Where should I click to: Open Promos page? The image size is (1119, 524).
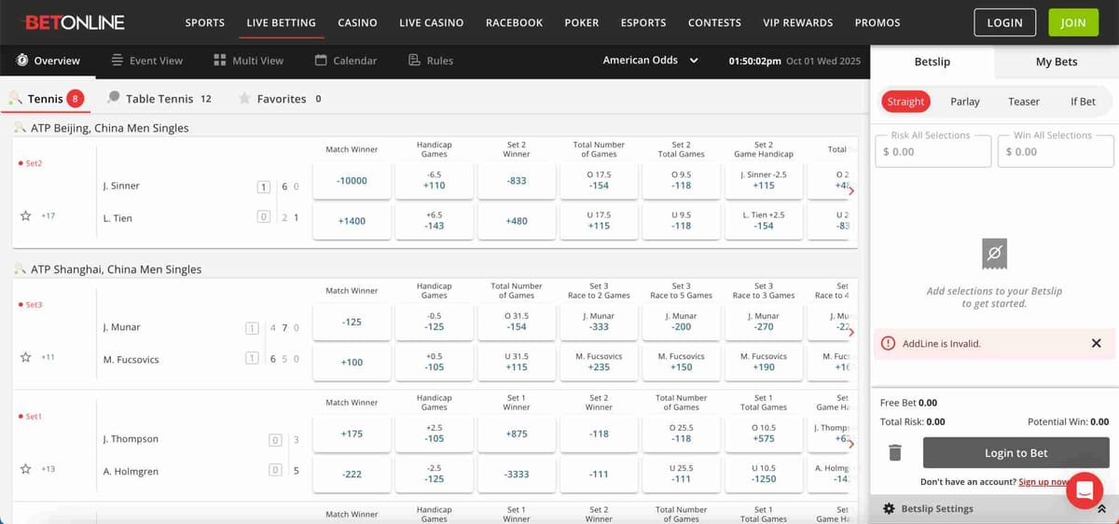point(877,22)
